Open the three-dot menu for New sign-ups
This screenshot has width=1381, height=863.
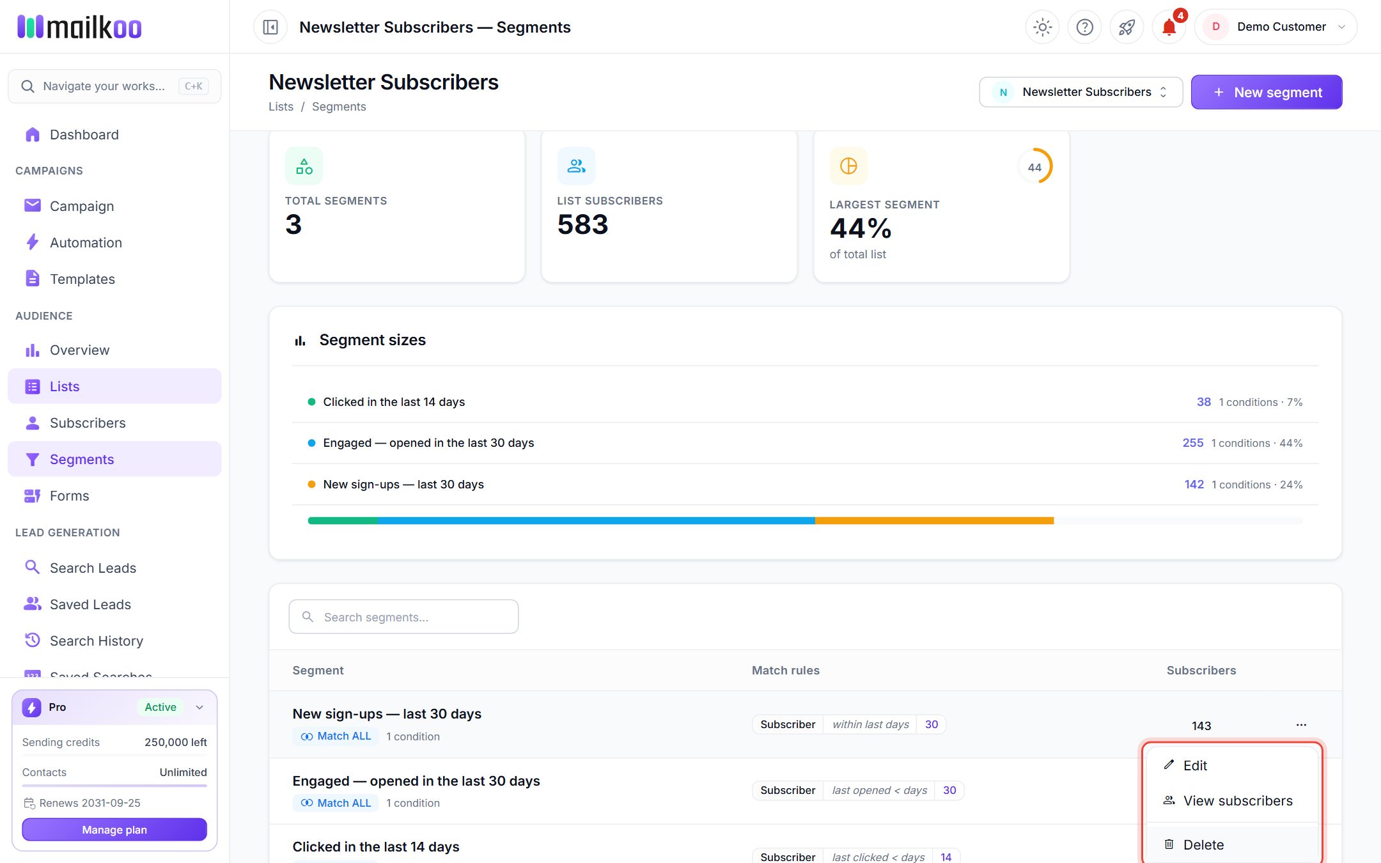click(1301, 725)
